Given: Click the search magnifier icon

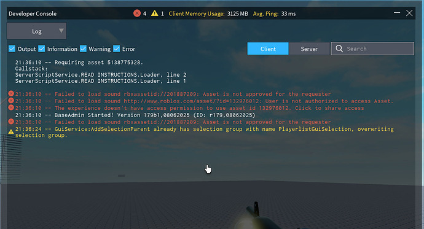Looking at the screenshot, I should click(339, 49).
